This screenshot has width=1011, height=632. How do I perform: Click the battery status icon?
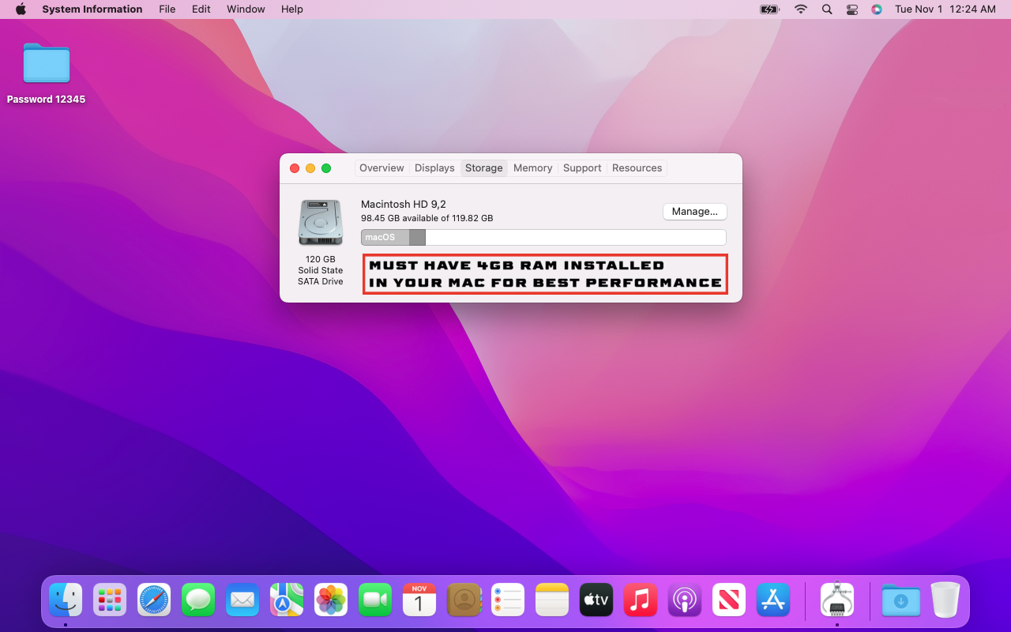click(769, 9)
